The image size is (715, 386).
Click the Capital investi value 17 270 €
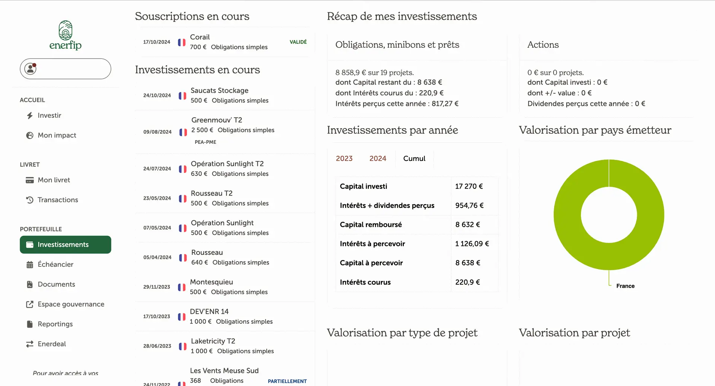click(469, 186)
